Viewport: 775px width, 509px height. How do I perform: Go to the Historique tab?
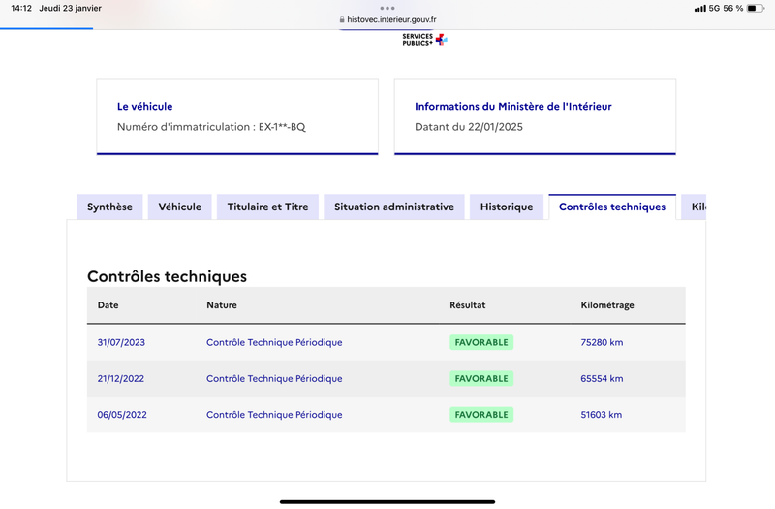tap(507, 207)
